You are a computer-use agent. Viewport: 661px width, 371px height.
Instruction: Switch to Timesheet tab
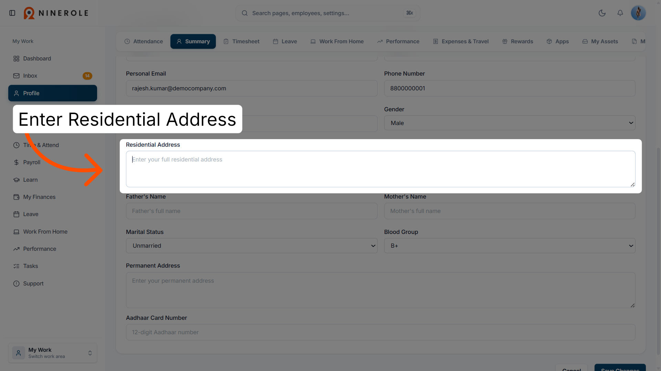[x=241, y=41]
